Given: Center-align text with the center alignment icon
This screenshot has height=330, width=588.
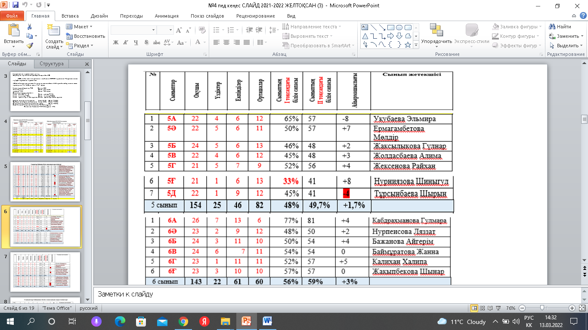Looking at the screenshot, I should pyautogui.click(x=226, y=42).
